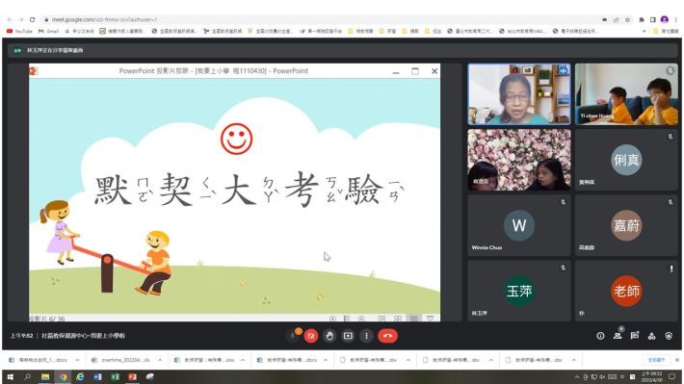This screenshot has height=384, width=684.
Task: Switch to Excel on the taskbar
Action: point(115,376)
